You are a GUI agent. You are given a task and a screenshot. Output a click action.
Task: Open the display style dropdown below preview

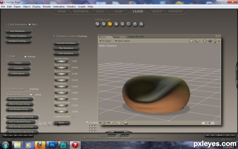tap(100, 123)
